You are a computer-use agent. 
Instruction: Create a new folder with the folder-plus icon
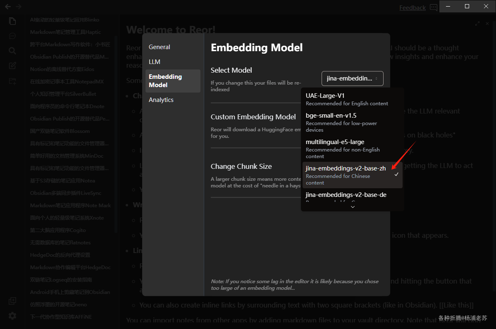(12, 81)
